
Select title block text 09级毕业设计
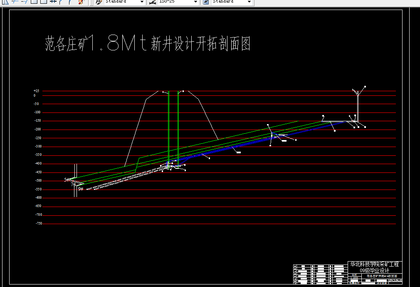pos(374,270)
